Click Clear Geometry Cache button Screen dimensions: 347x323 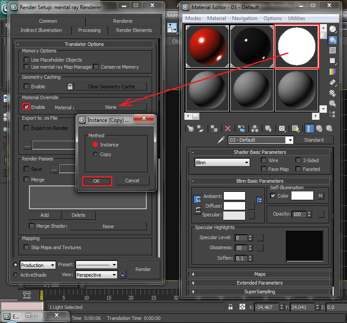(111, 87)
